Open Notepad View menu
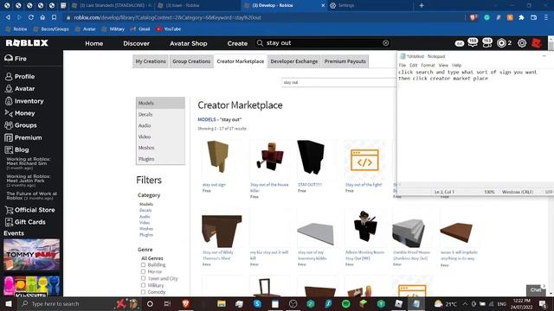The image size is (554, 311). click(x=443, y=66)
